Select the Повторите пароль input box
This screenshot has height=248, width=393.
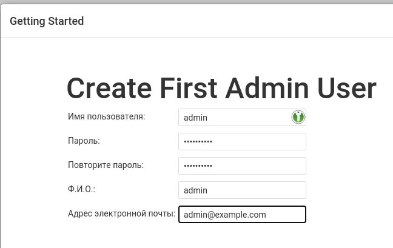[x=242, y=166]
